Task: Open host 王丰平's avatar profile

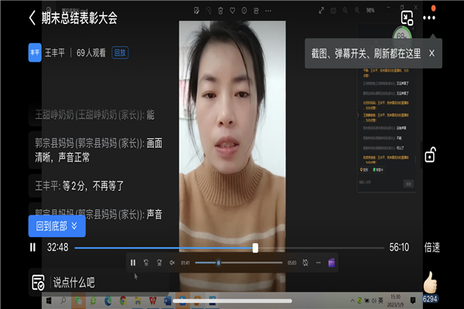Action: pyautogui.click(x=35, y=53)
